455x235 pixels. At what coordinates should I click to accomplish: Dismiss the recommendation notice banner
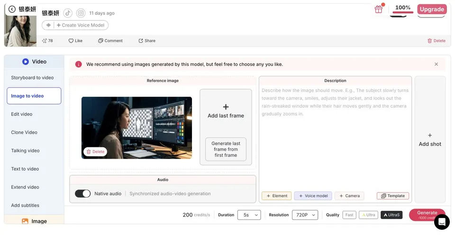[x=436, y=64]
